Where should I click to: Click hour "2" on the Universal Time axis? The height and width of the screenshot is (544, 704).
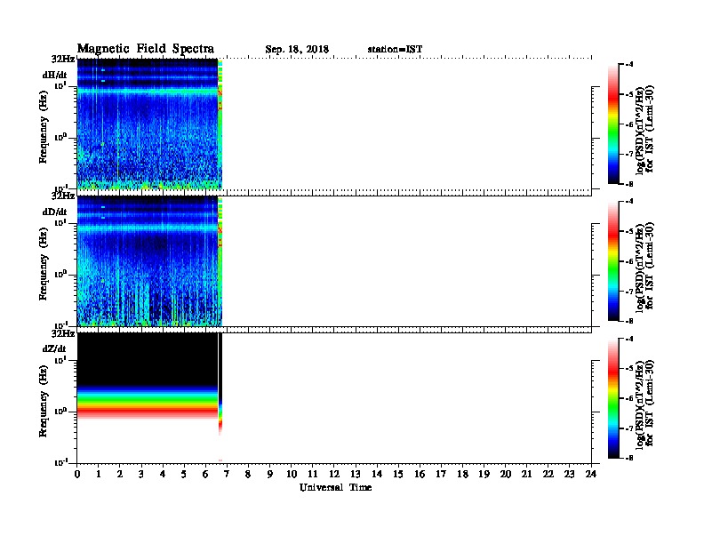coord(120,474)
